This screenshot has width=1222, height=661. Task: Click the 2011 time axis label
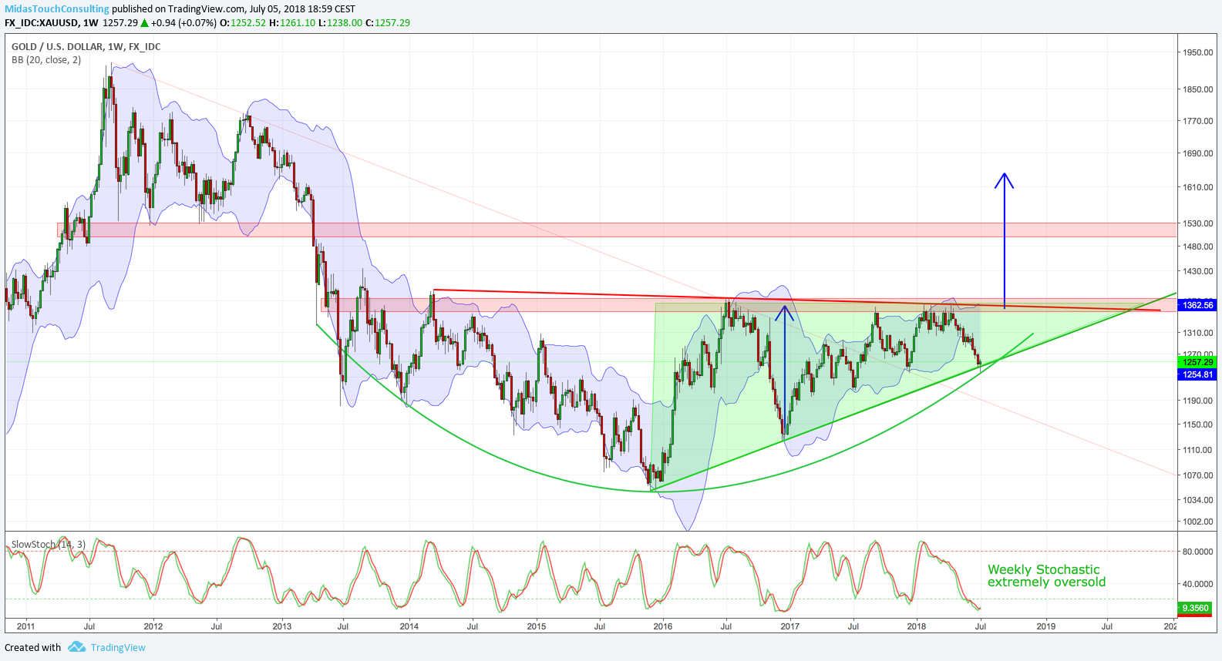coord(25,626)
